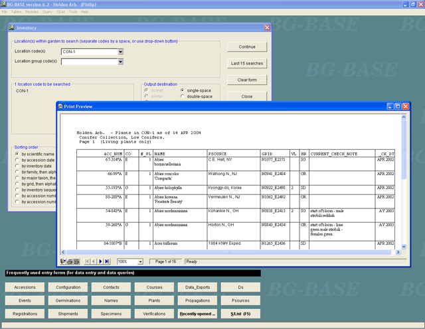Click preview scroll left arrow
425x329 pixels.
tap(63, 252)
